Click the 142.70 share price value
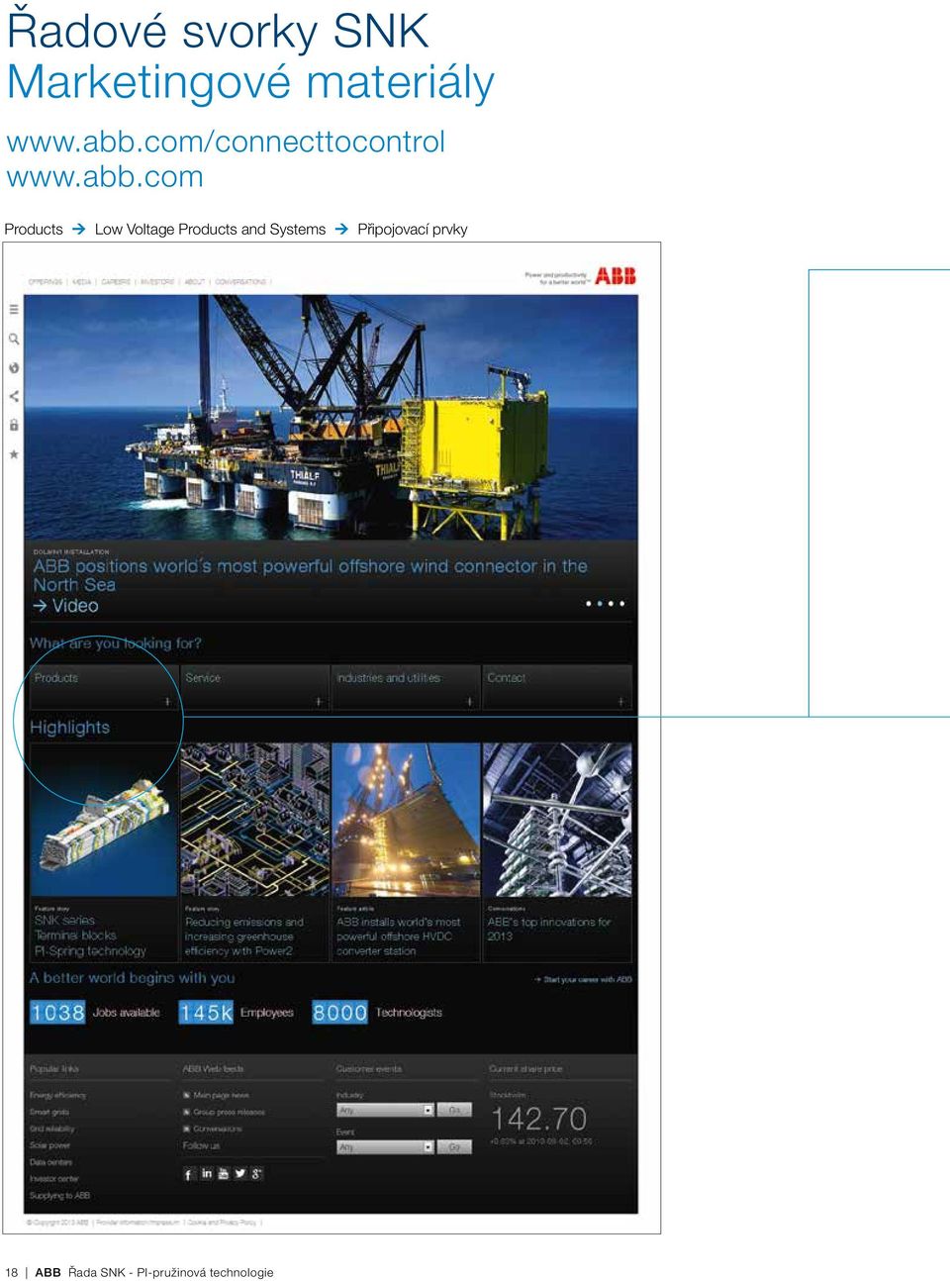The image size is (950, 1281). [539, 1120]
